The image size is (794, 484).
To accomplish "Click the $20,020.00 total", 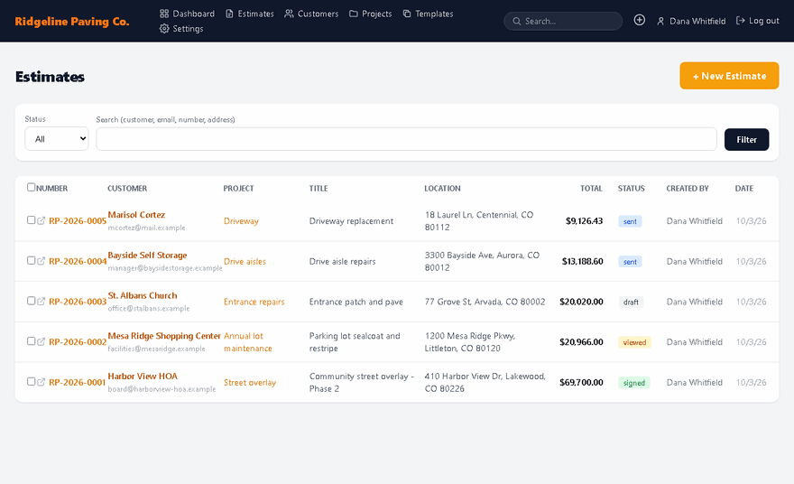I will click(x=581, y=302).
